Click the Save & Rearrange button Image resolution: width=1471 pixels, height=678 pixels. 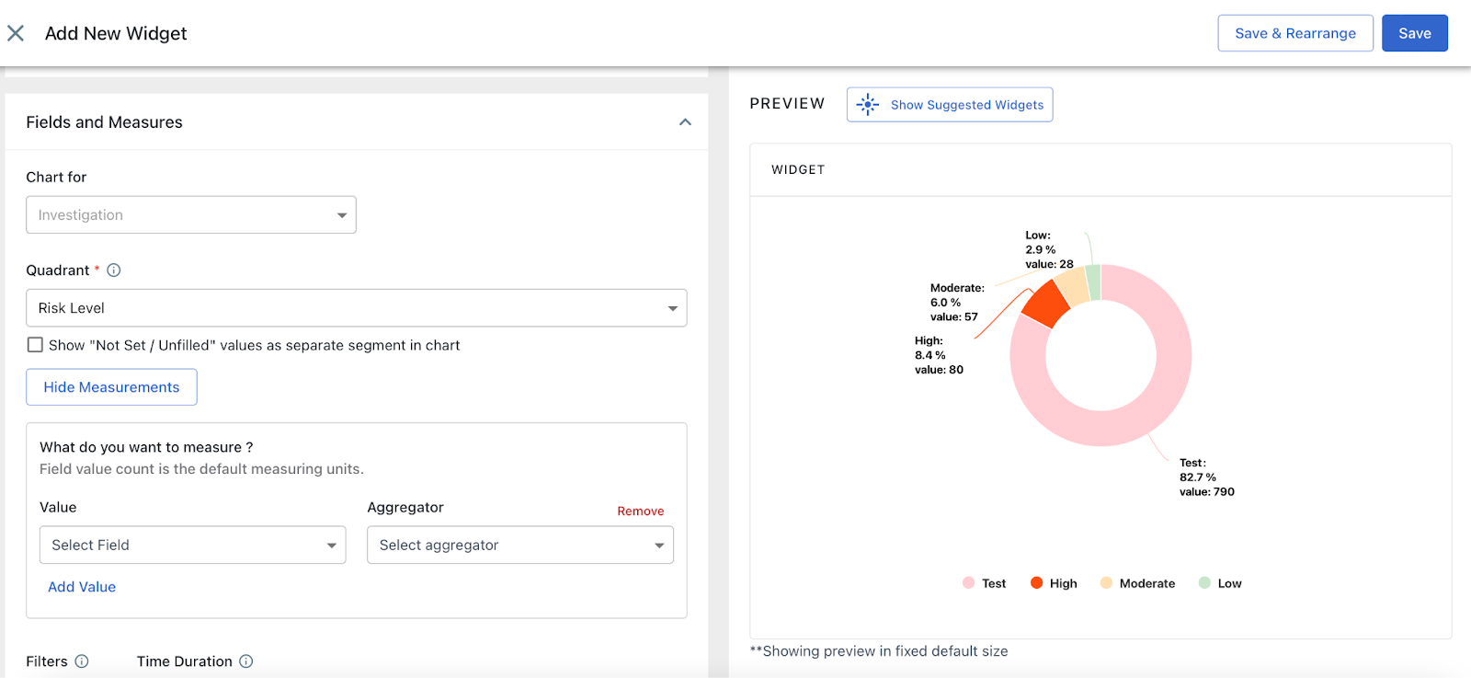pos(1294,34)
